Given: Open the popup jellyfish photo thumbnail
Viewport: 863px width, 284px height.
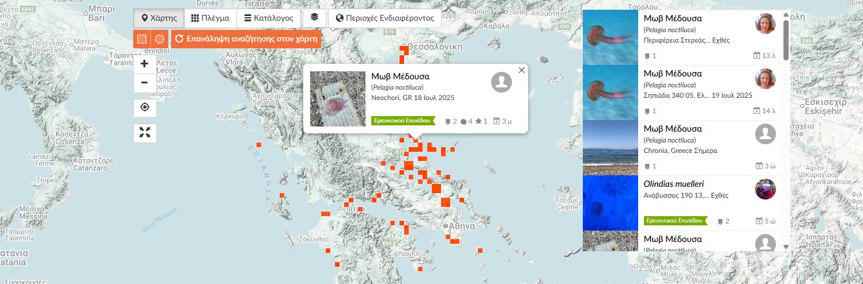Looking at the screenshot, I should coord(338,99).
